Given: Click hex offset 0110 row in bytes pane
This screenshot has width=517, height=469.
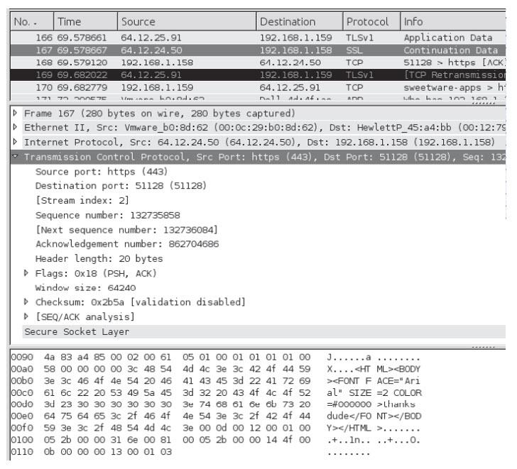Looking at the screenshot, I should pyautogui.click(x=190, y=452).
